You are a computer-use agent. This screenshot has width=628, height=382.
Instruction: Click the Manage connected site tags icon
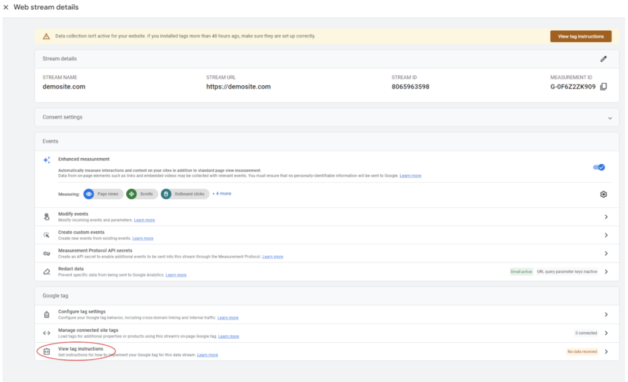point(47,333)
